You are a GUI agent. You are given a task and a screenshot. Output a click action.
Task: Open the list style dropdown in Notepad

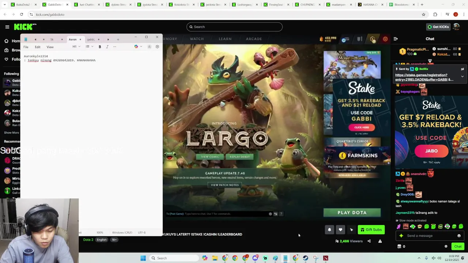89,47
